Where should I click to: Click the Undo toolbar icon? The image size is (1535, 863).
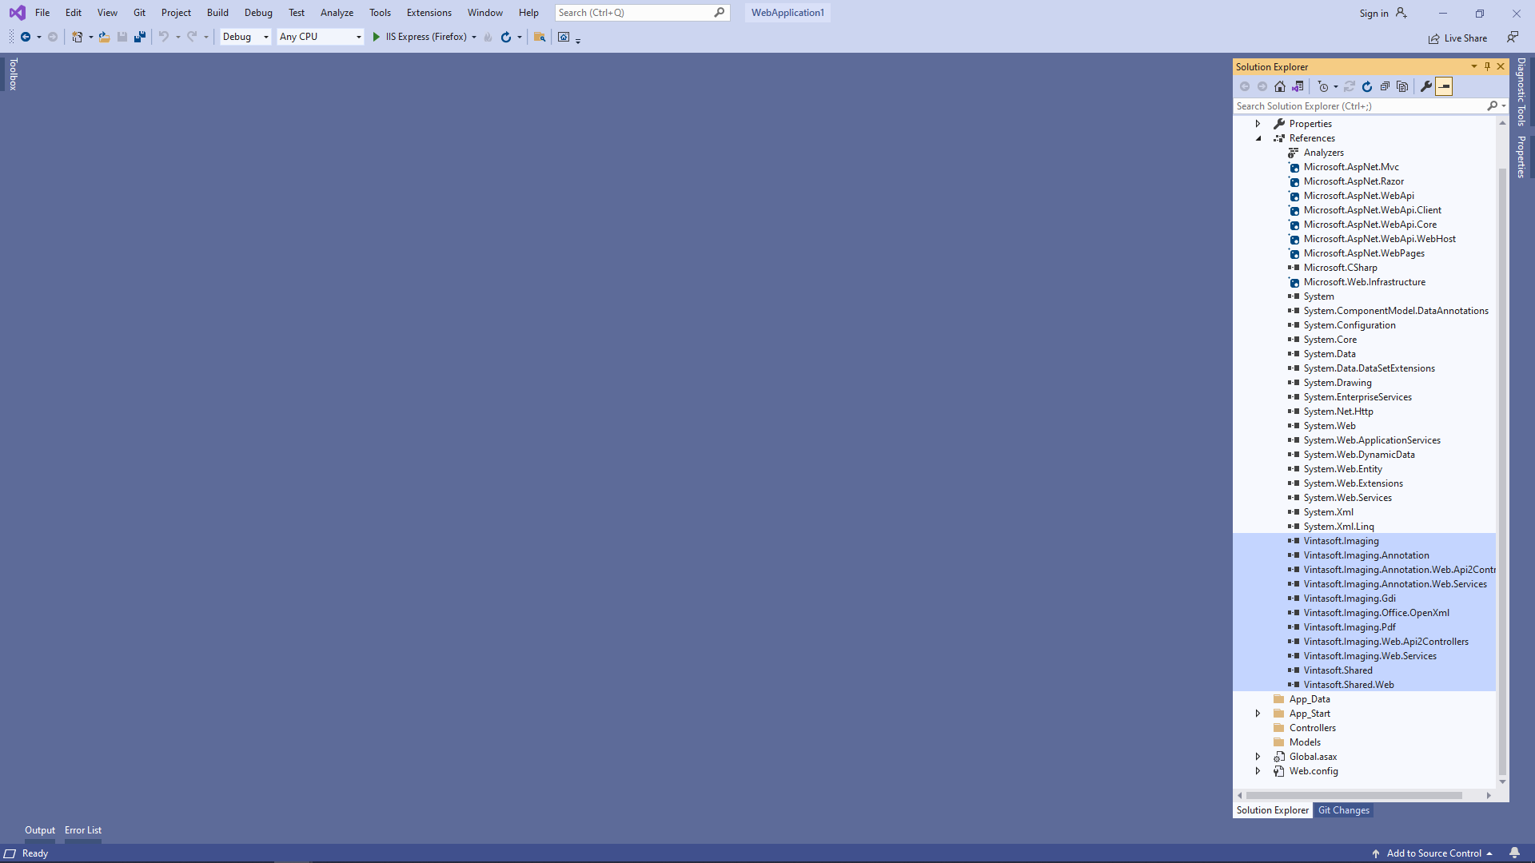click(x=164, y=37)
